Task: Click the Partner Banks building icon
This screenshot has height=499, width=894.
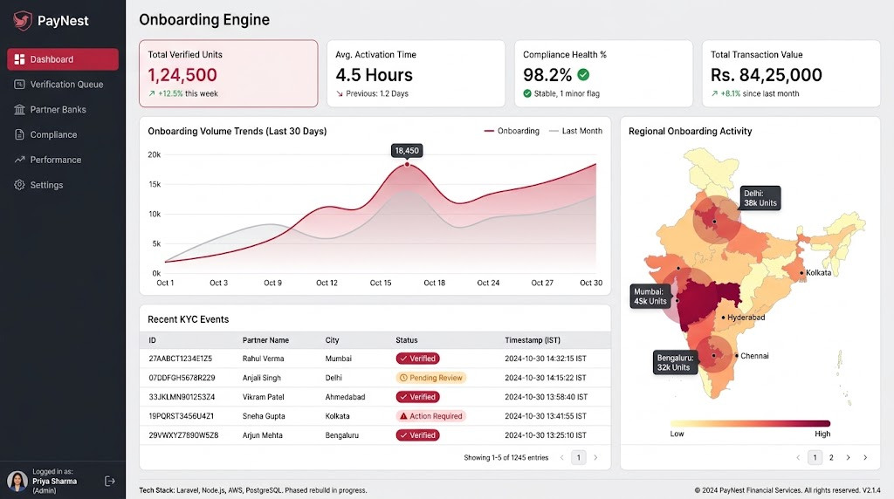Action: [19, 109]
